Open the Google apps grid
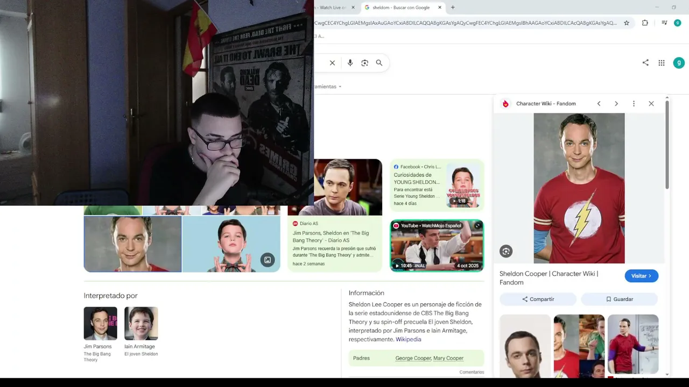The height and width of the screenshot is (387, 689). (x=662, y=63)
